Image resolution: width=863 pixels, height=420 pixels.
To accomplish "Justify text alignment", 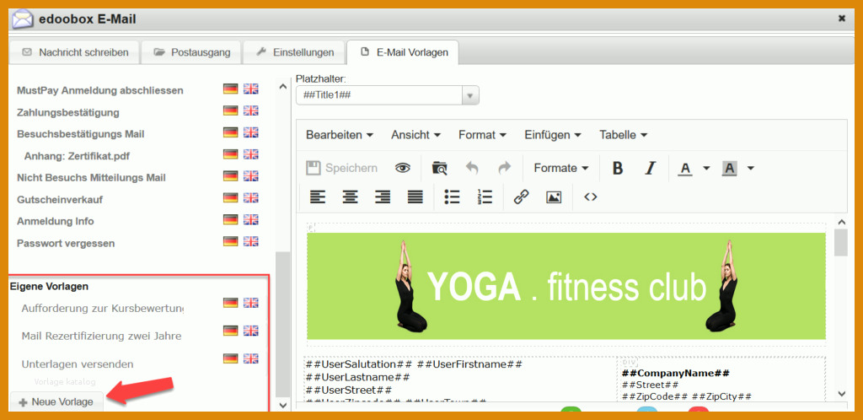I will [x=415, y=197].
